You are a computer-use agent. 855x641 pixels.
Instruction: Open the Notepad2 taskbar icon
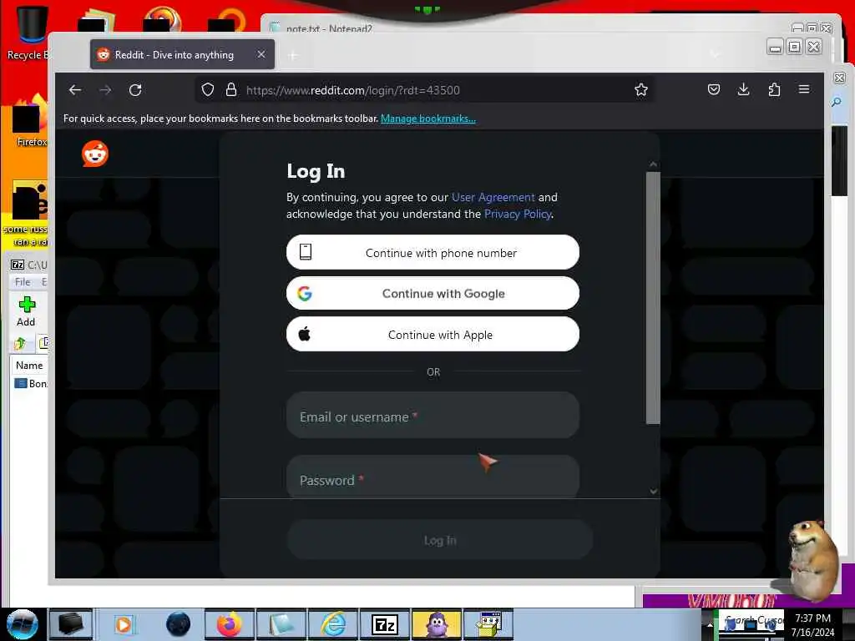281,624
